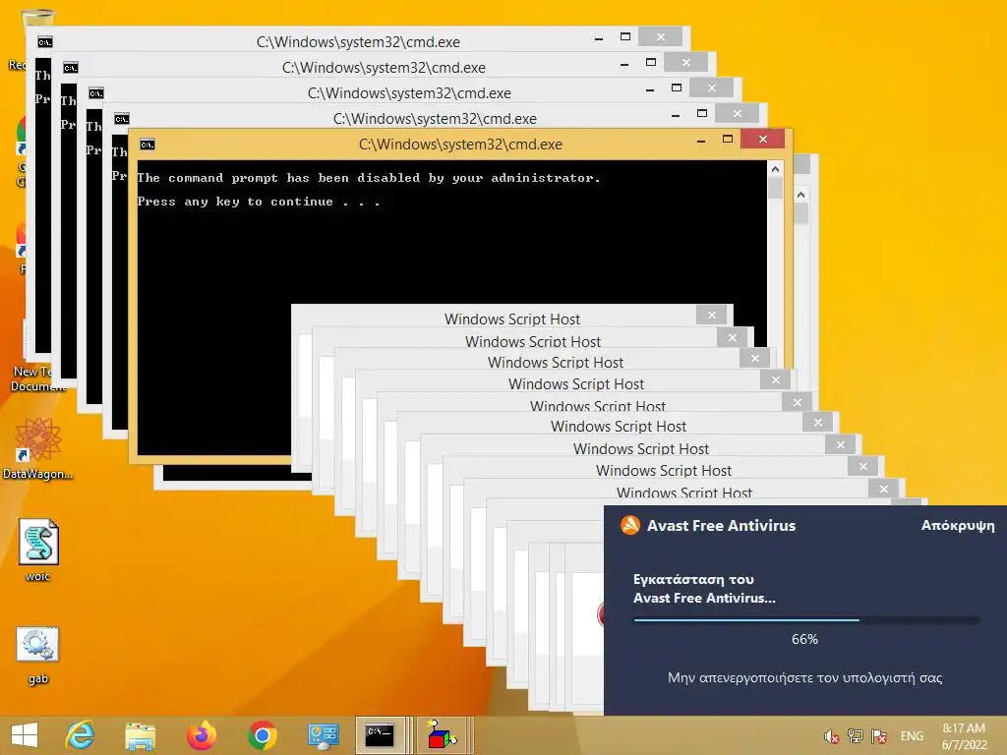Open the Control Panel taskbar icon

point(323,735)
